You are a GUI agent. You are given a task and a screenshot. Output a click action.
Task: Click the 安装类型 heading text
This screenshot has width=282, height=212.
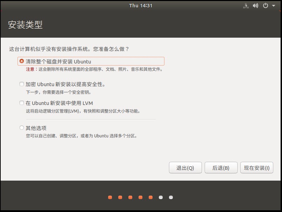(x=25, y=24)
